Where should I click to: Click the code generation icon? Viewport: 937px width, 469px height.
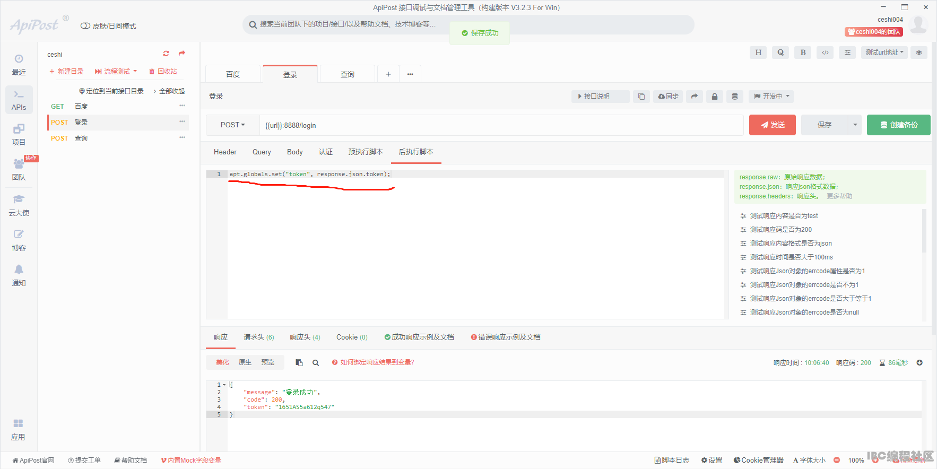click(x=825, y=53)
